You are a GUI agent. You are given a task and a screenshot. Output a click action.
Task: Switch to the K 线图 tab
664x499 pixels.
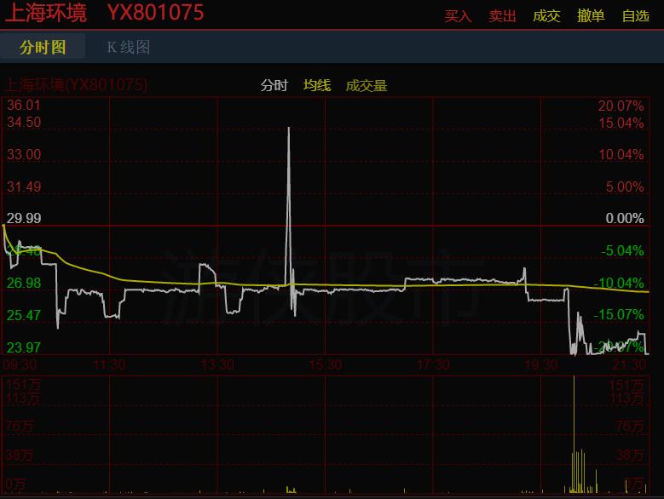[129, 47]
